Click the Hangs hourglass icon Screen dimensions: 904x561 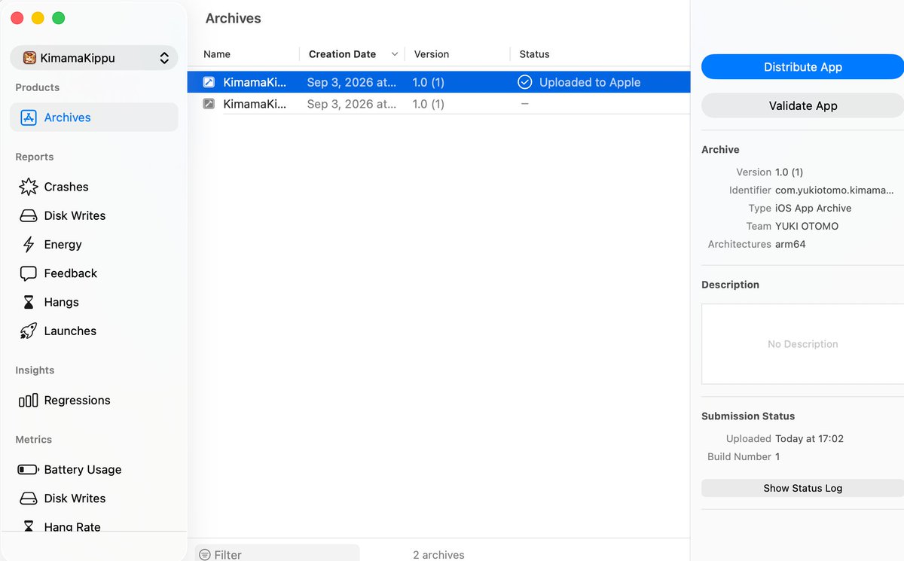click(x=29, y=302)
